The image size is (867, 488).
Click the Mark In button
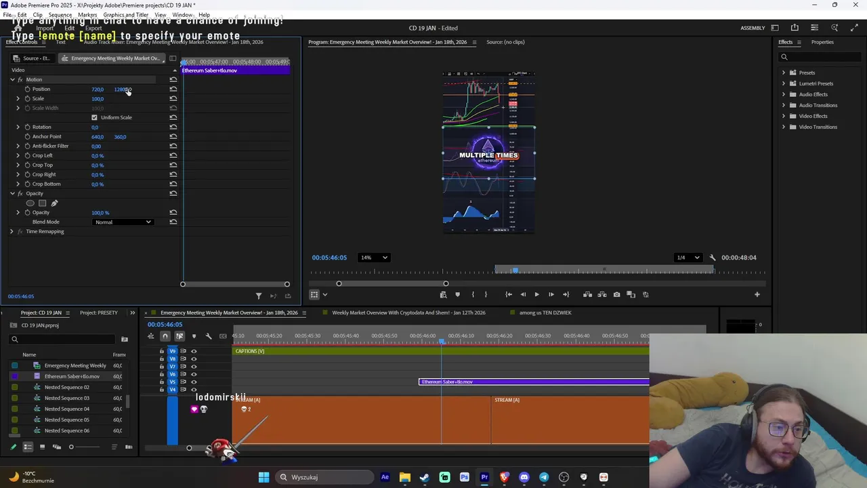tap(473, 295)
